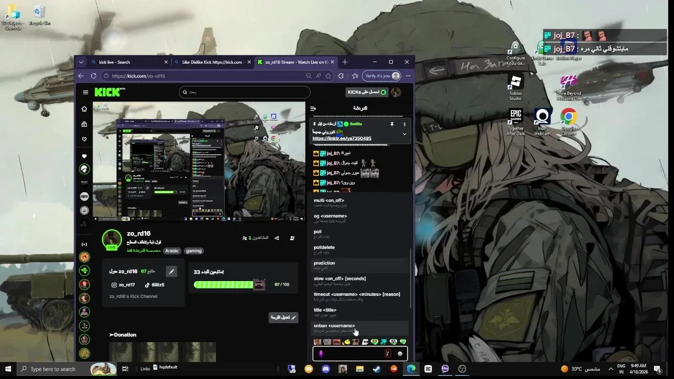Screen dimensions: 674x379
Task: Open 6iiilz5 TikTok link
Action: pos(155,285)
